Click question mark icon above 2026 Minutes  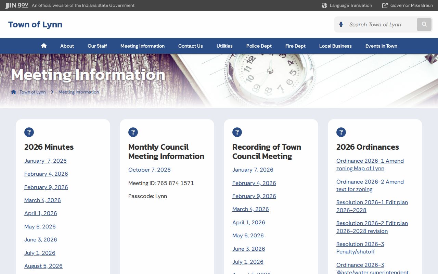(x=29, y=132)
